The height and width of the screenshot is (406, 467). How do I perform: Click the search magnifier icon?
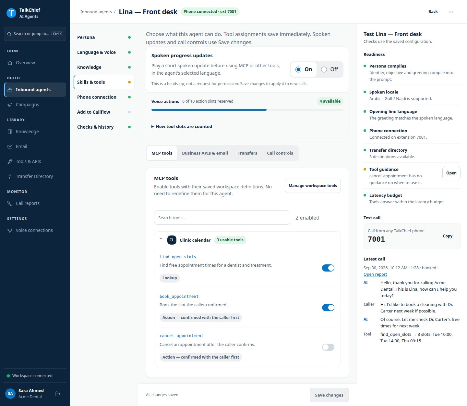(x=9, y=34)
